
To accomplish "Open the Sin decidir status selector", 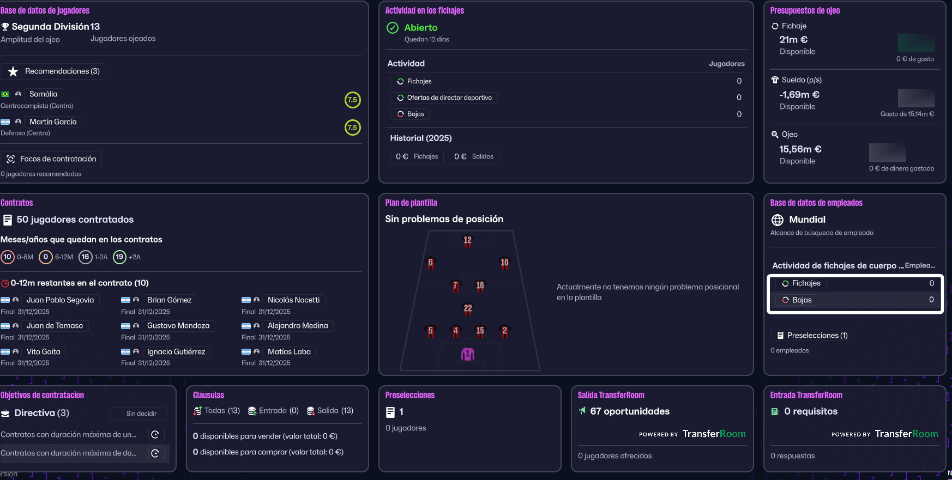I will [138, 414].
